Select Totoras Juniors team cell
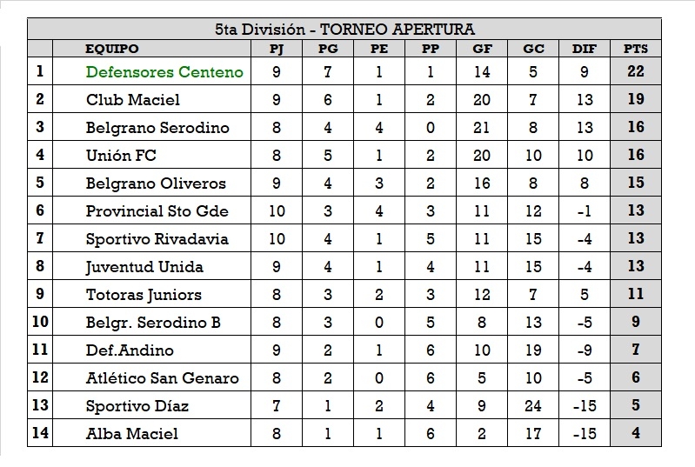This screenshot has width=695, height=467. pyautogui.click(x=144, y=295)
